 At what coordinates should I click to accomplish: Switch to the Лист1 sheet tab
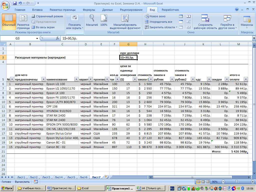[x=21, y=177]
